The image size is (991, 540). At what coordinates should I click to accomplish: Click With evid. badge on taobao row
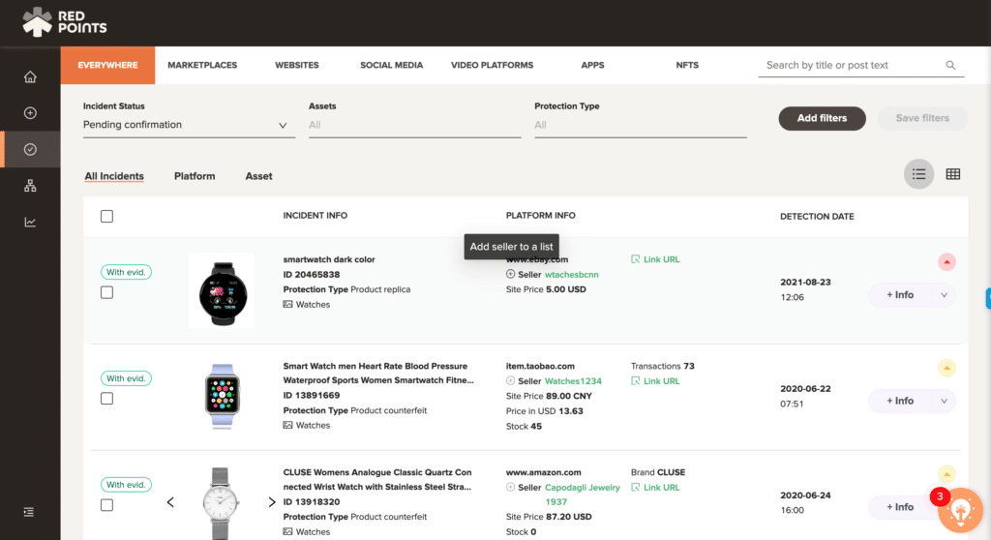[x=126, y=378]
